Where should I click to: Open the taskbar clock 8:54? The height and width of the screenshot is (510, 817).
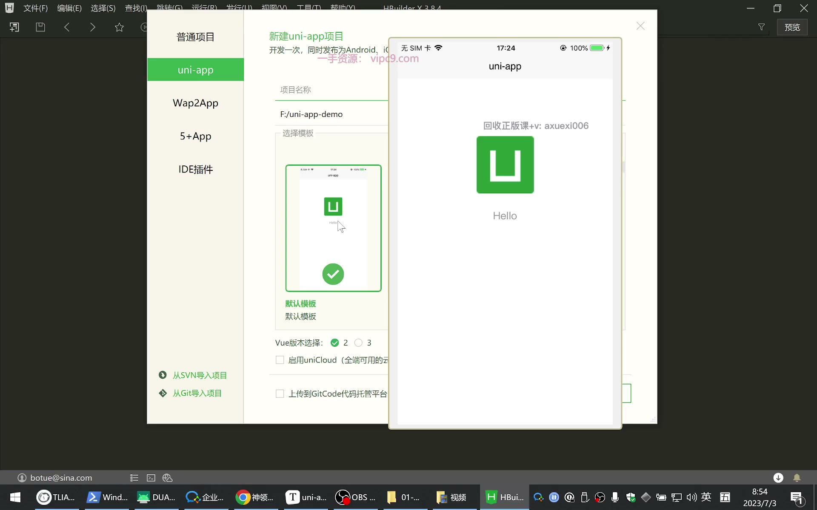pos(760,497)
